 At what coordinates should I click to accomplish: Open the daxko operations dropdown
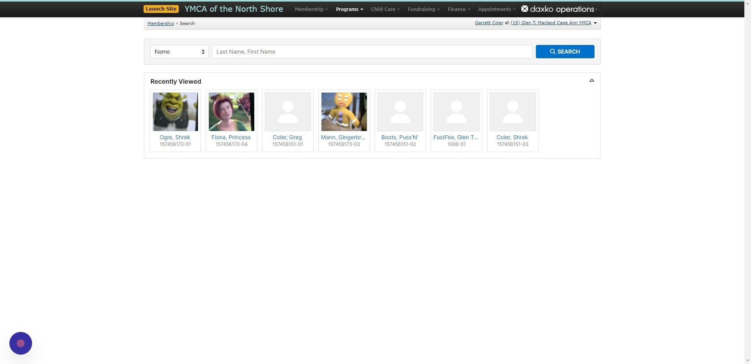pyautogui.click(x=559, y=9)
